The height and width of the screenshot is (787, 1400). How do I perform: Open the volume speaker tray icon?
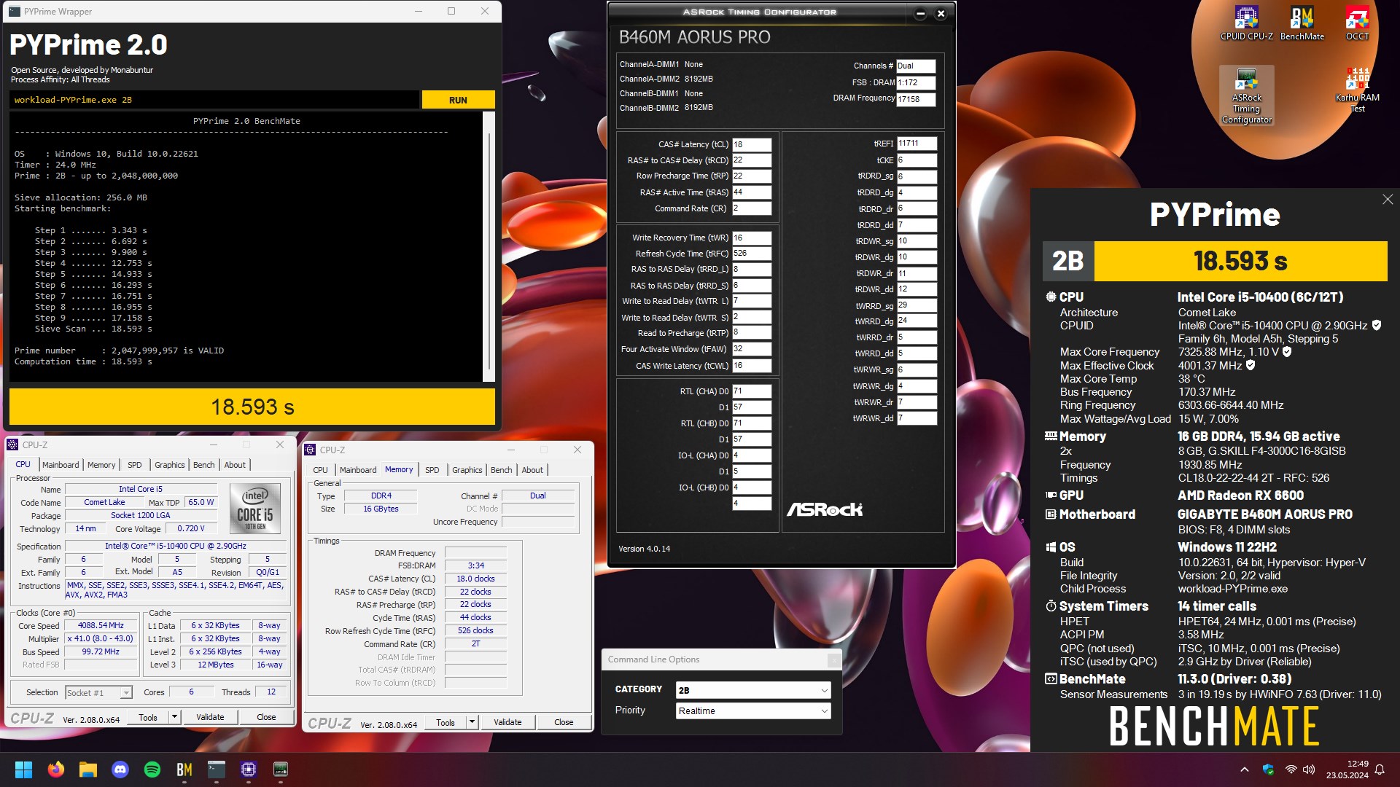pyautogui.click(x=1309, y=770)
